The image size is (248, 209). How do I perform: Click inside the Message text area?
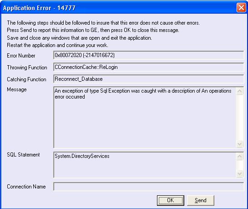pos(145,117)
